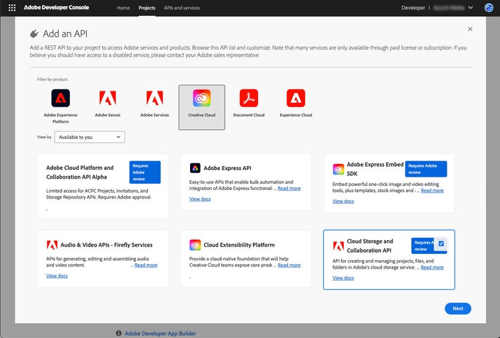
Task: Read more about Adobe Express Embed SDK
Action: tap(432, 191)
